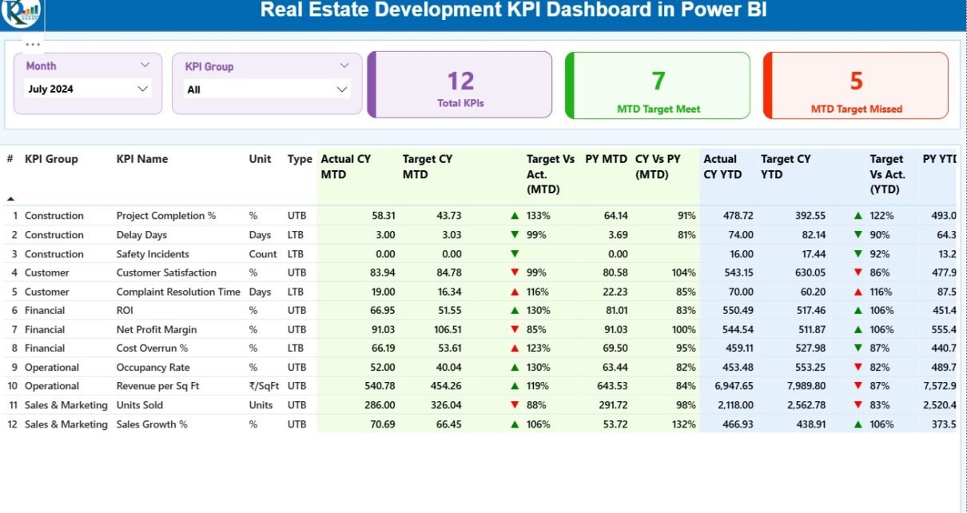Click the Actual CY MTD column header
Image resolution: width=967 pixels, height=513 pixels.
tap(346, 166)
